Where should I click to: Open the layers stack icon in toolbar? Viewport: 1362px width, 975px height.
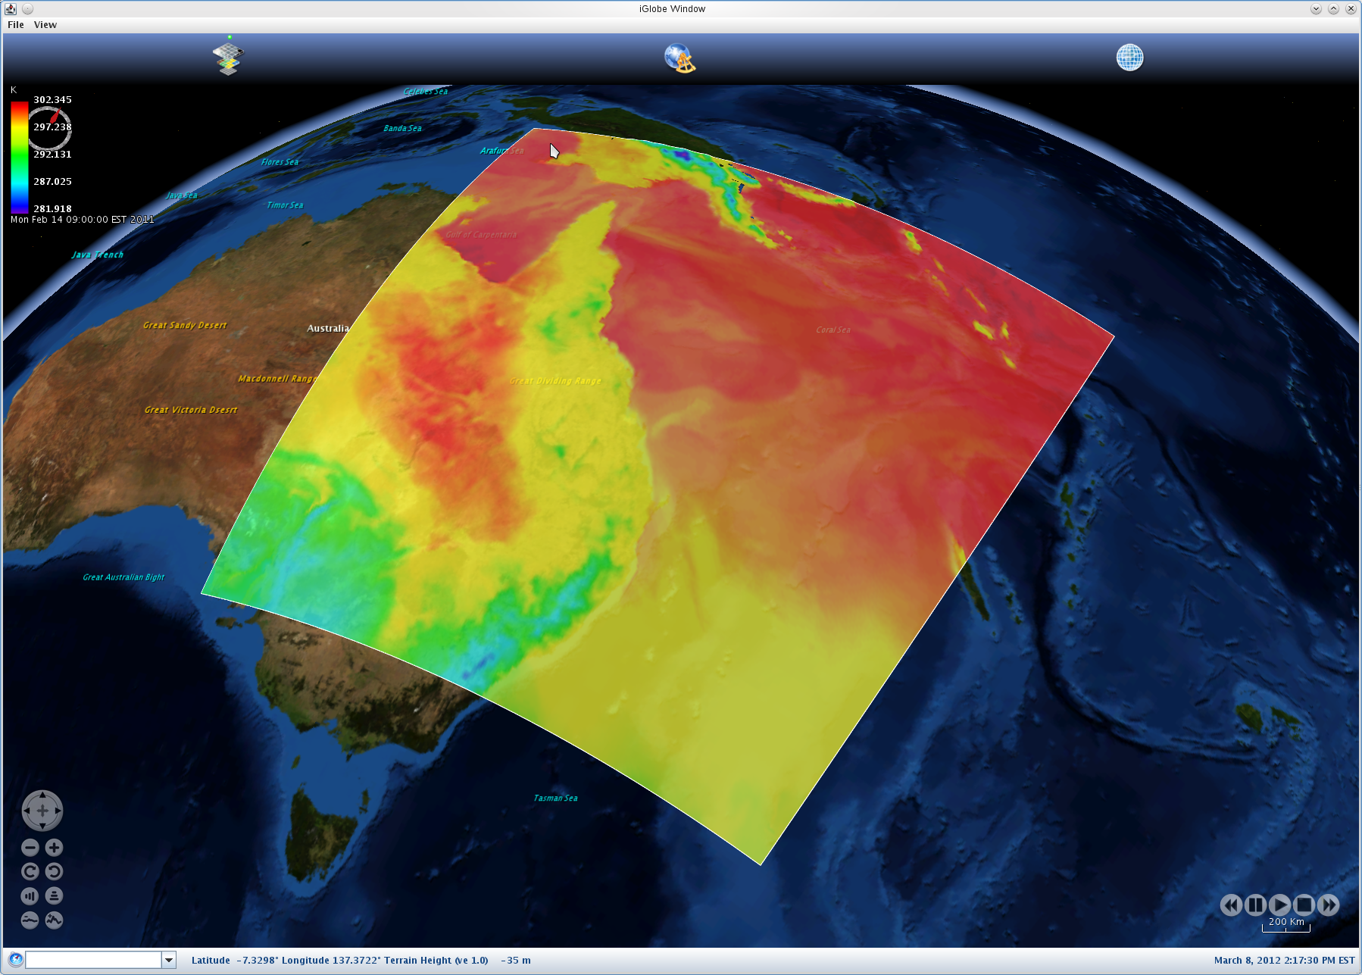(x=228, y=58)
